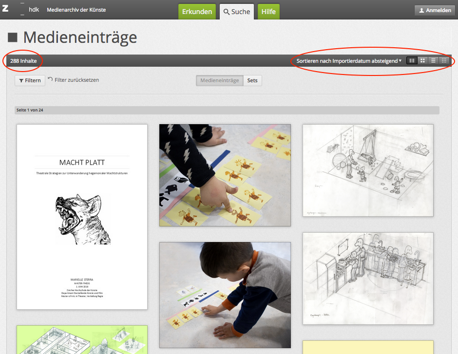Click the Filter zurücksetzen undo arrow icon
The width and height of the screenshot is (458, 354).
click(x=50, y=79)
